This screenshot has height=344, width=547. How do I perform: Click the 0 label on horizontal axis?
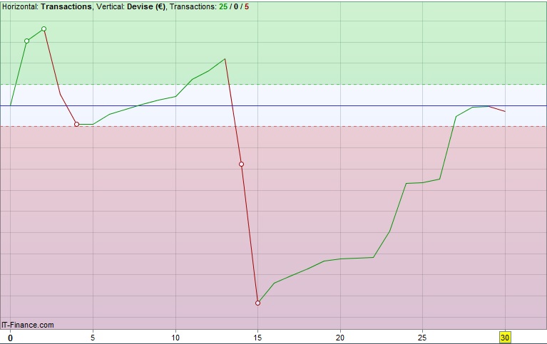[x=11, y=338]
